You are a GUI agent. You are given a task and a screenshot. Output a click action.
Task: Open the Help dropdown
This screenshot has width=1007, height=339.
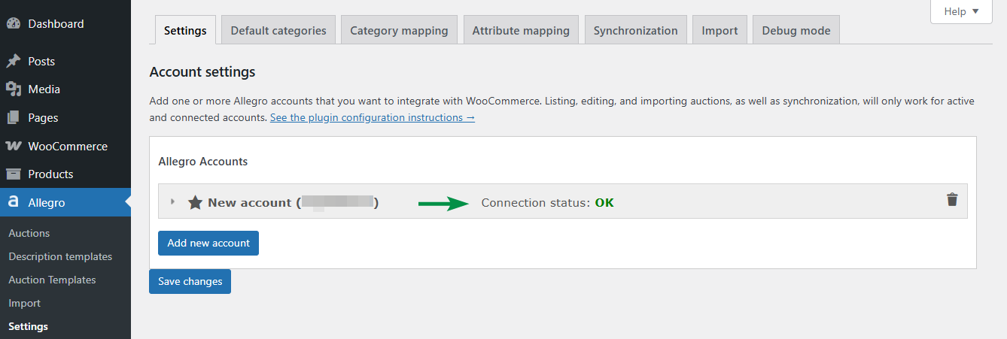tap(961, 11)
